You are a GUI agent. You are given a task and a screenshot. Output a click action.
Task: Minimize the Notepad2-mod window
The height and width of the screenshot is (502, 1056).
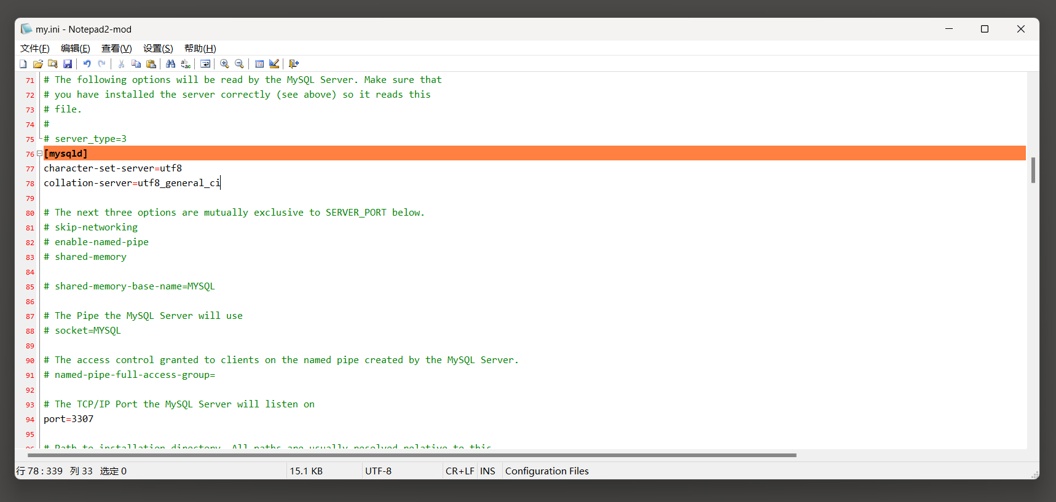pyautogui.click(x=949, y=29)
